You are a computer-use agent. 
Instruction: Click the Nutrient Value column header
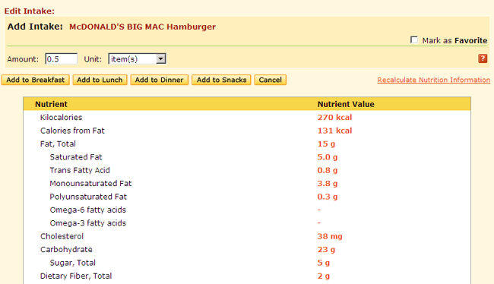tap(346, 104)
